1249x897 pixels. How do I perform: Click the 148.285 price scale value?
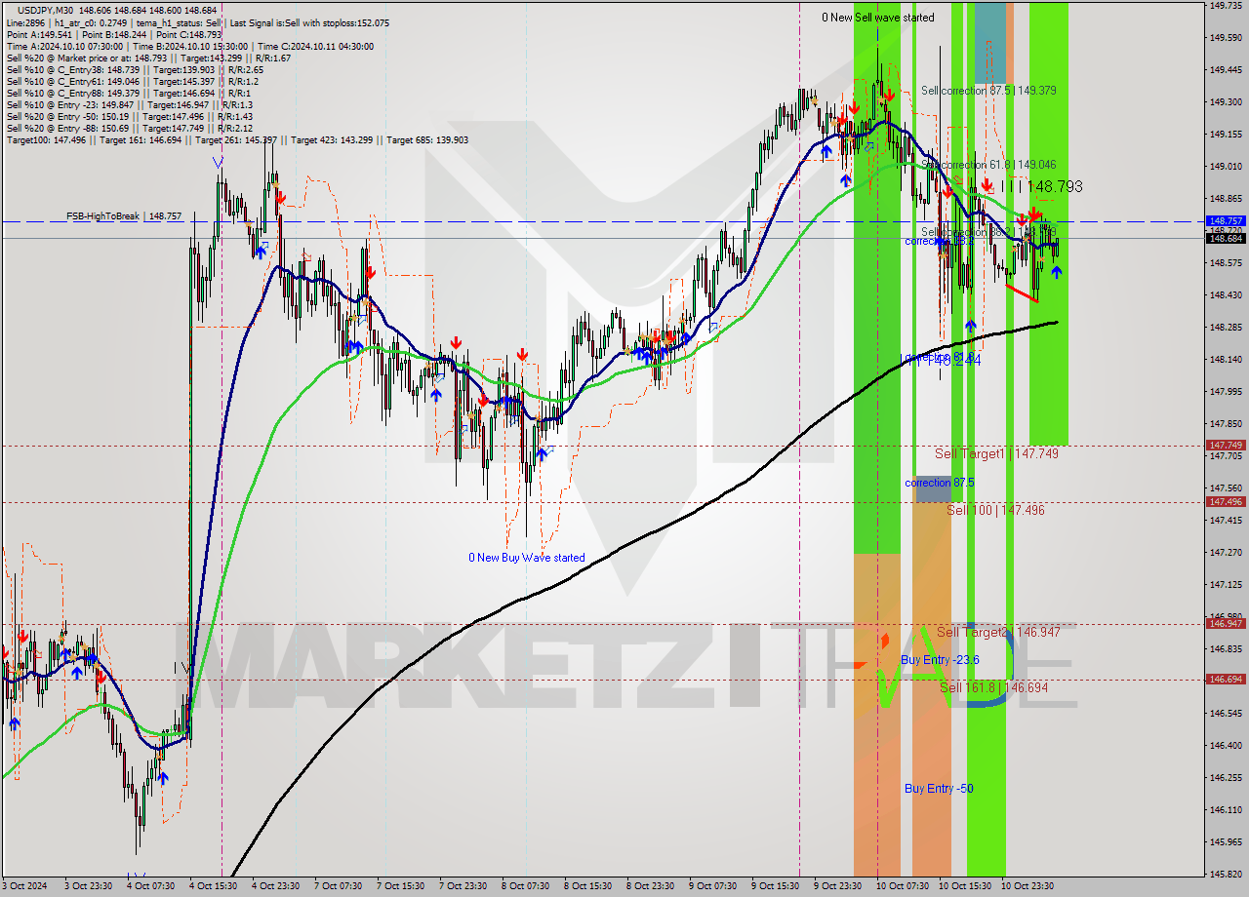1226,327
